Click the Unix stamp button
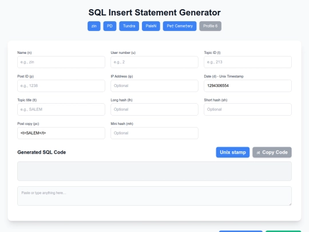 coord(233,152)
